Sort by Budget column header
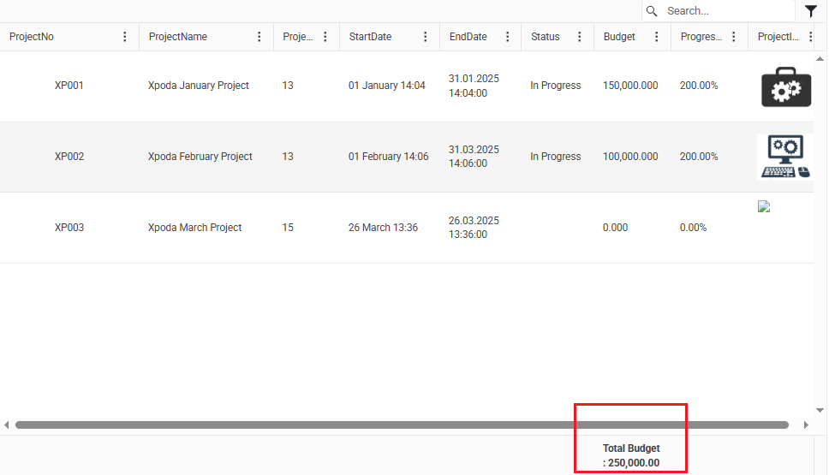 (619, 37)
